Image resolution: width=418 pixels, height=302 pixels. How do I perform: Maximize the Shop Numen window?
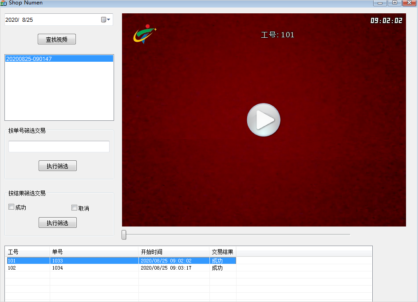pos(394,3)
